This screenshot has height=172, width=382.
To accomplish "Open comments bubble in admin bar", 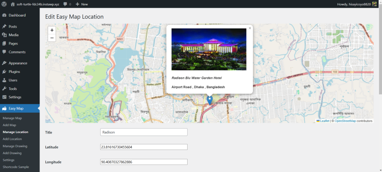I will click(x=67, y=4).
